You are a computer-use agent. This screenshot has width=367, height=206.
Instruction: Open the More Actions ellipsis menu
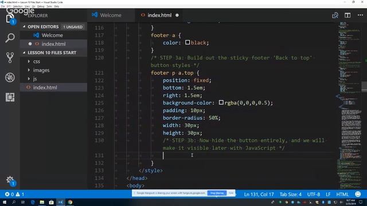click(x=360, y=15)
